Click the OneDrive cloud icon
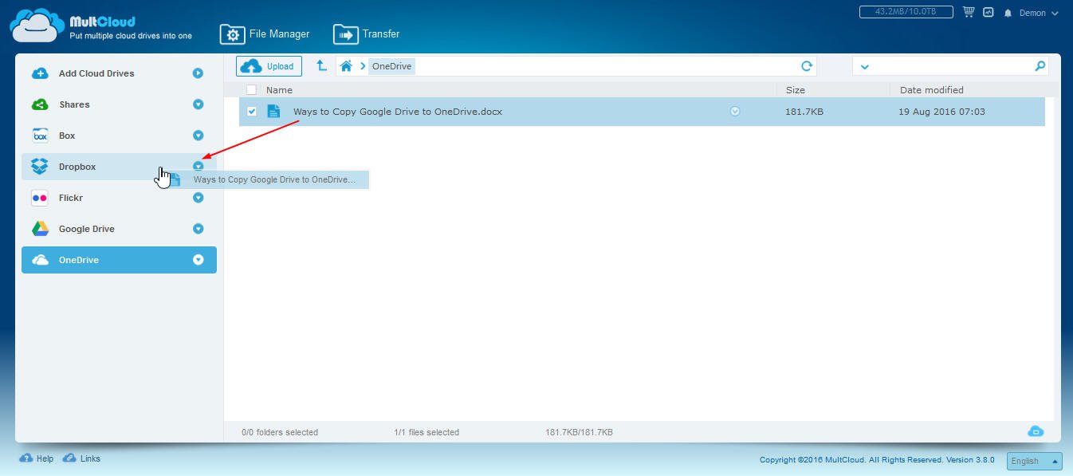Viewport: 1073px width, 476px height. click(x=40, y=260)
